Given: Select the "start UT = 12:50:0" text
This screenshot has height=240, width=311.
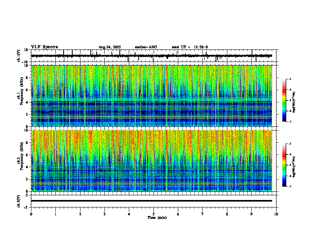Looking at the screenshot, I should pyautogui.click(x=190, y=47).
